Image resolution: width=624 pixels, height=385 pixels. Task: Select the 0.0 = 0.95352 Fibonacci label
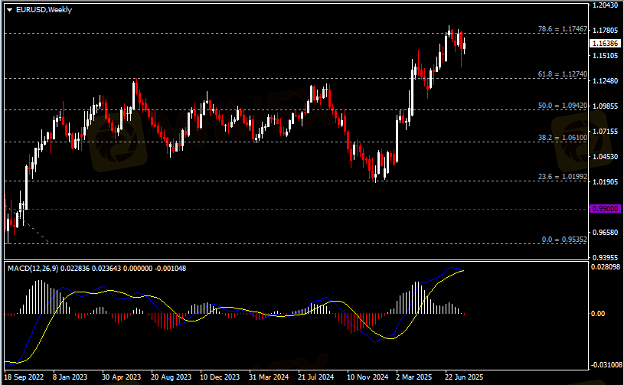(564, 240)
